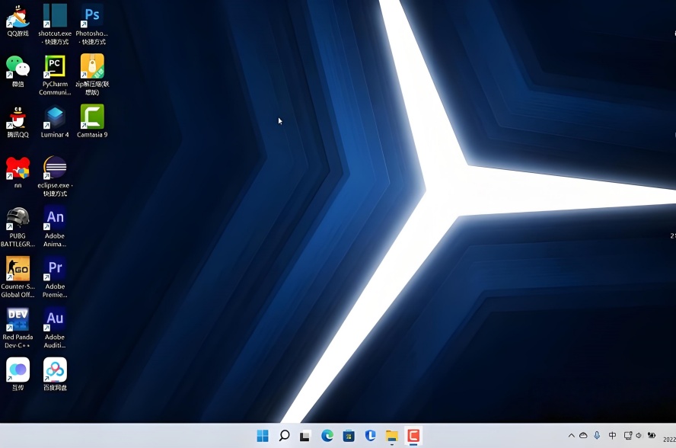Select the Adobe Animate icon
The width and height of the screenshot is (676, 448).
tap(55, 219)
